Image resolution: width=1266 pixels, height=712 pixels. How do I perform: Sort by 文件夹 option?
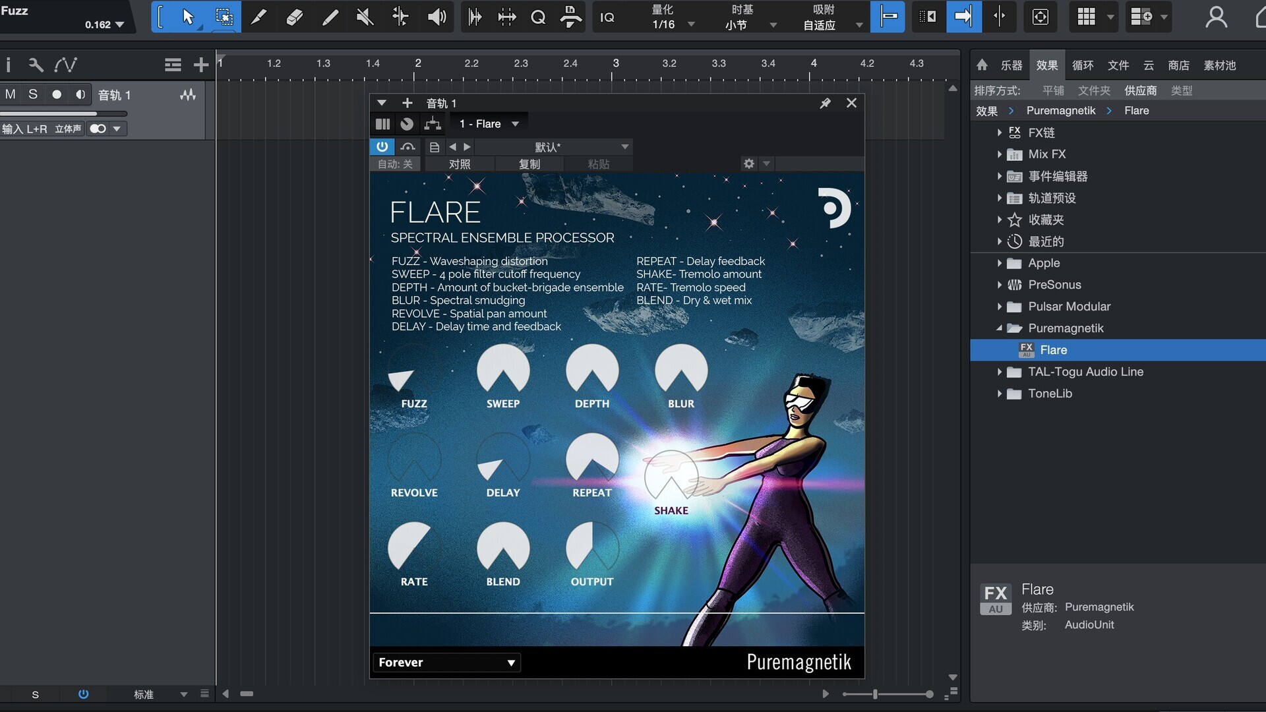(x=1094, y=90)
